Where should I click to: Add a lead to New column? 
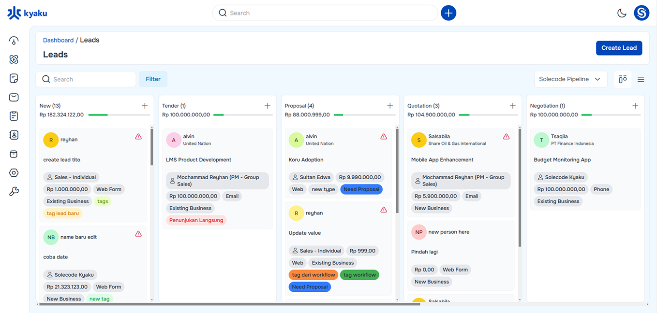tap(145, 106)
